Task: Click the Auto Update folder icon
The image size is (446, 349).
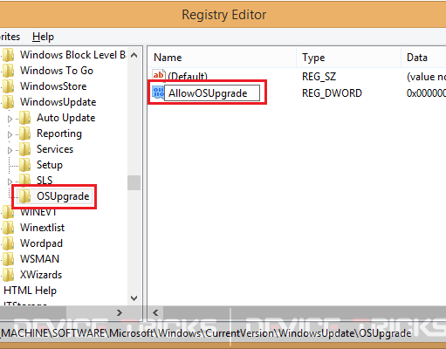Action: coord(24,118)
